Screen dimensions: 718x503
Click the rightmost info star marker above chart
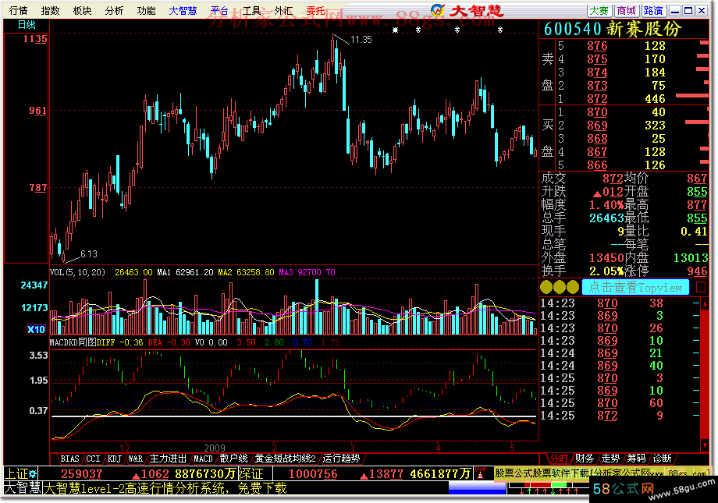[500, 30]
